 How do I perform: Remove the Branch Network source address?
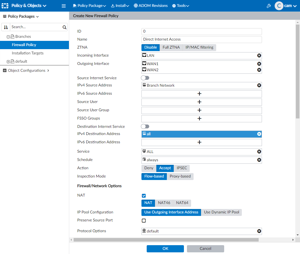259,85
